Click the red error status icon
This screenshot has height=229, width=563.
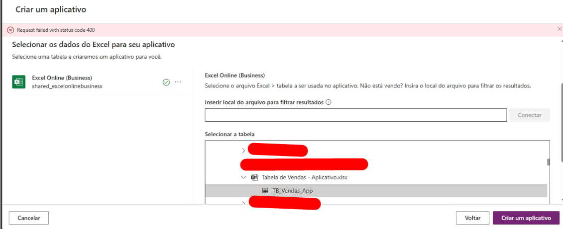(10, 30)
